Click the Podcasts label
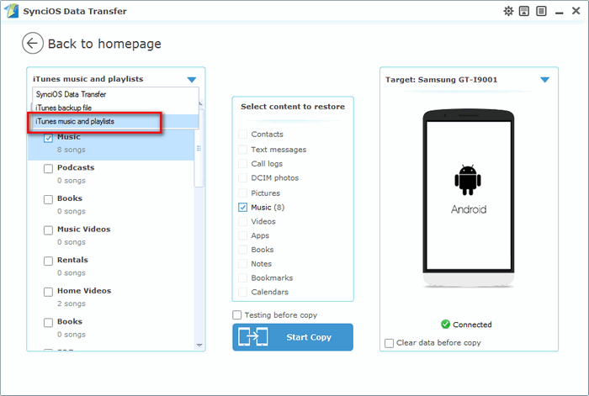This screenshot has height=396, width=589. point(76,168)
